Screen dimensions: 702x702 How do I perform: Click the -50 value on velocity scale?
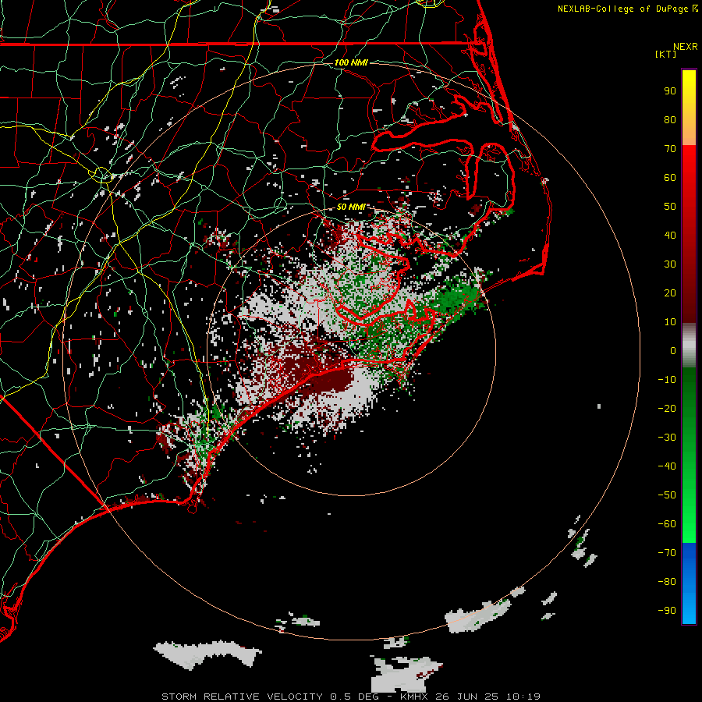pos(667,495)
